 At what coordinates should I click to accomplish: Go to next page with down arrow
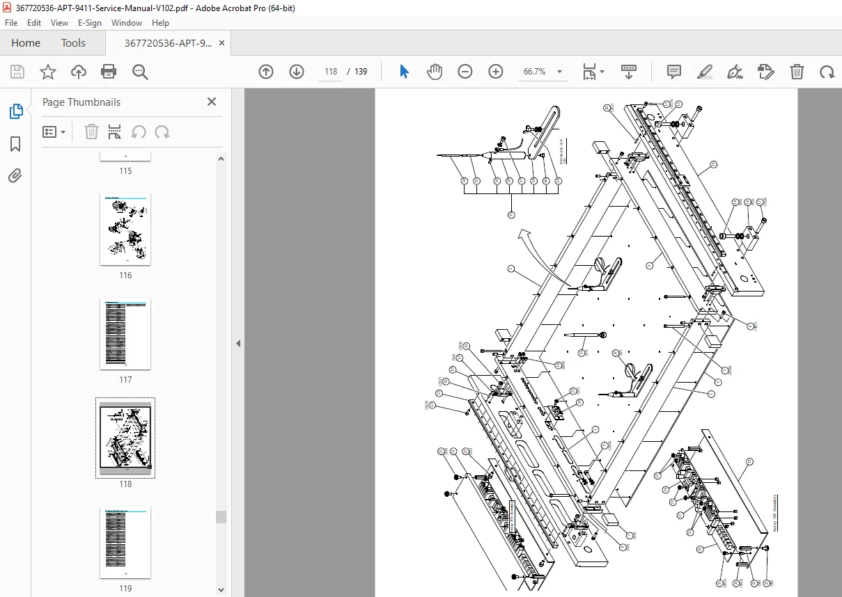point(297,72)
